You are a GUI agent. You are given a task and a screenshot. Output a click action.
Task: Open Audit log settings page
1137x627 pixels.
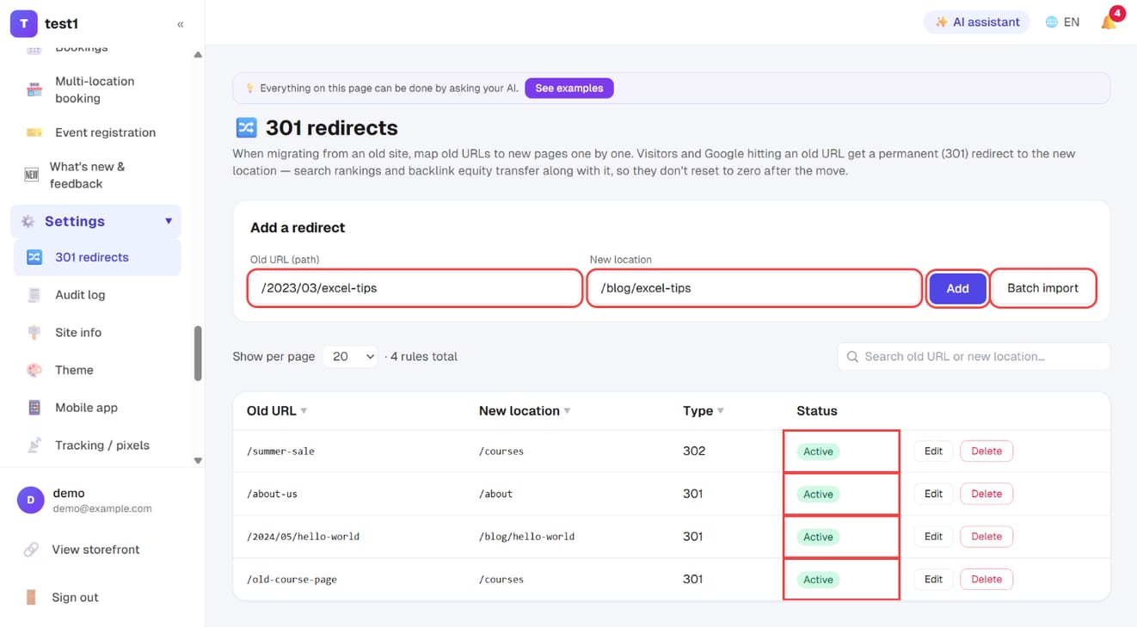pyautogui.click(x=97, y=295)
